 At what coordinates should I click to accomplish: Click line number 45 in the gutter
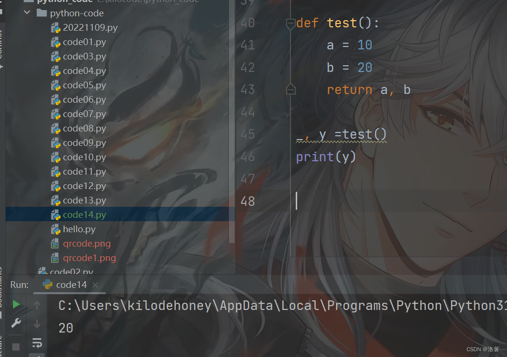coord(248,134)
